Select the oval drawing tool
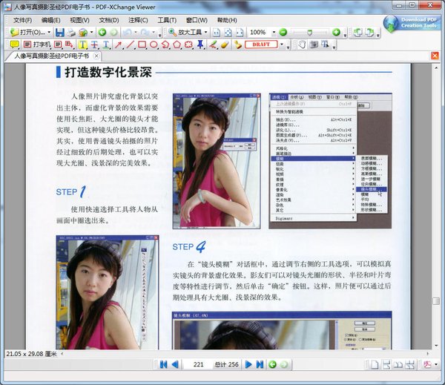 click(x=154, y=45)
